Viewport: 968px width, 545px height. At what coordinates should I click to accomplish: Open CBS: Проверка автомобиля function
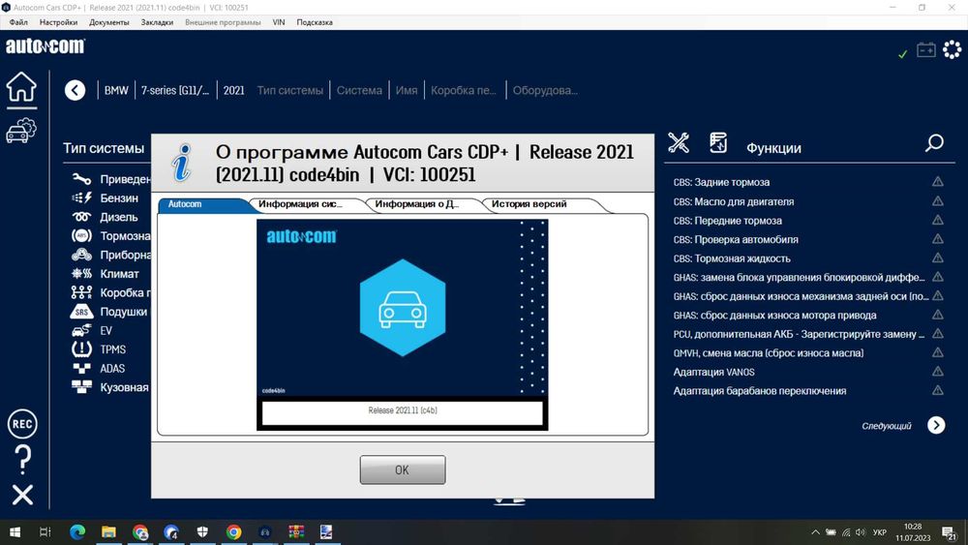[736, 239]
